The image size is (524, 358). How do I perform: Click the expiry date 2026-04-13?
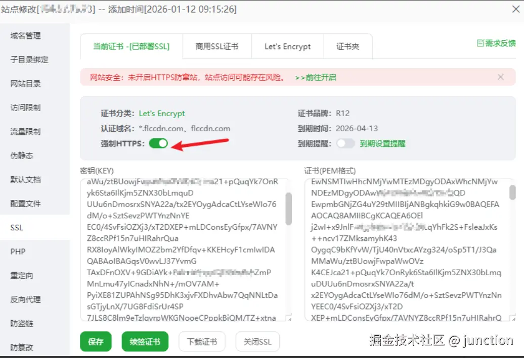coord(357,128)
